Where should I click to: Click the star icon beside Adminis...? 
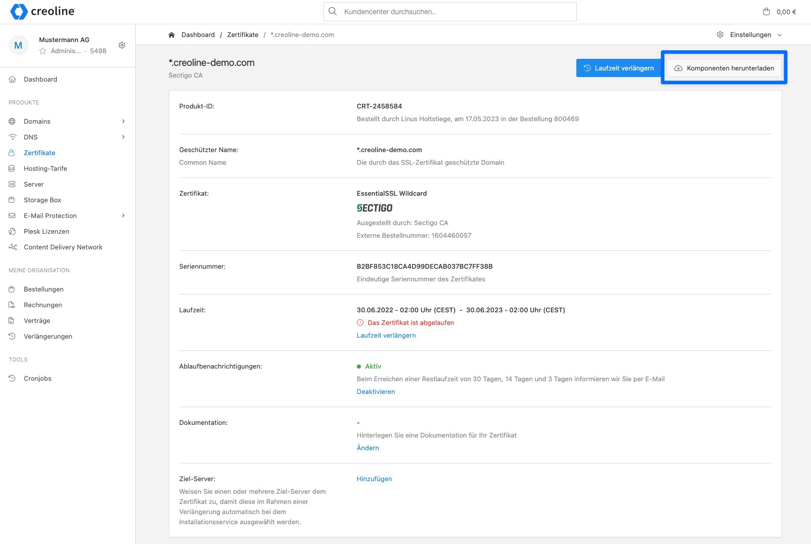[43, 51]
